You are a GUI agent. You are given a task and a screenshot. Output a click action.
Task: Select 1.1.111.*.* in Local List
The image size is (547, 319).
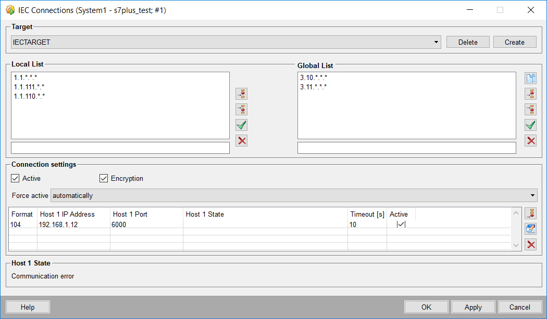29,87
